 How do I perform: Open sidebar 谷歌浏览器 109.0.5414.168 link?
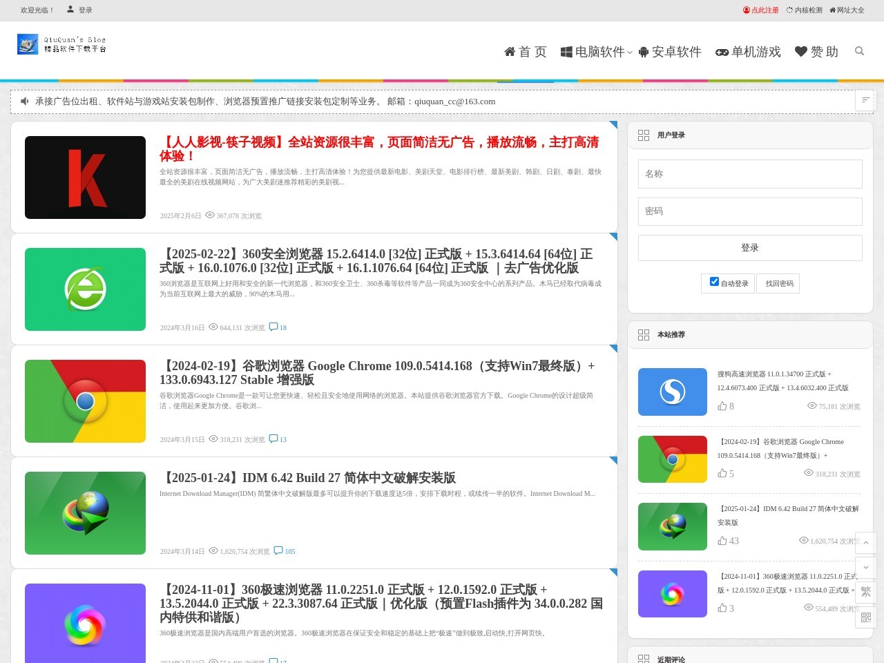780,449
